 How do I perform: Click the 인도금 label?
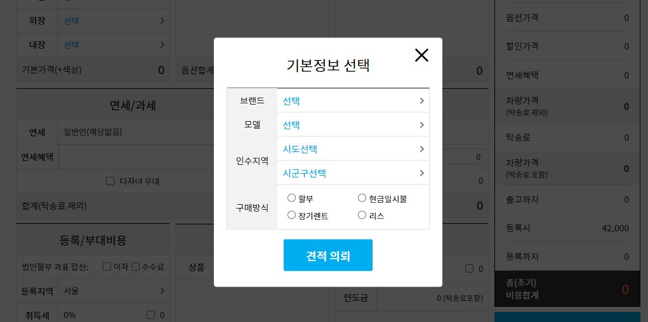pos(355,298)
